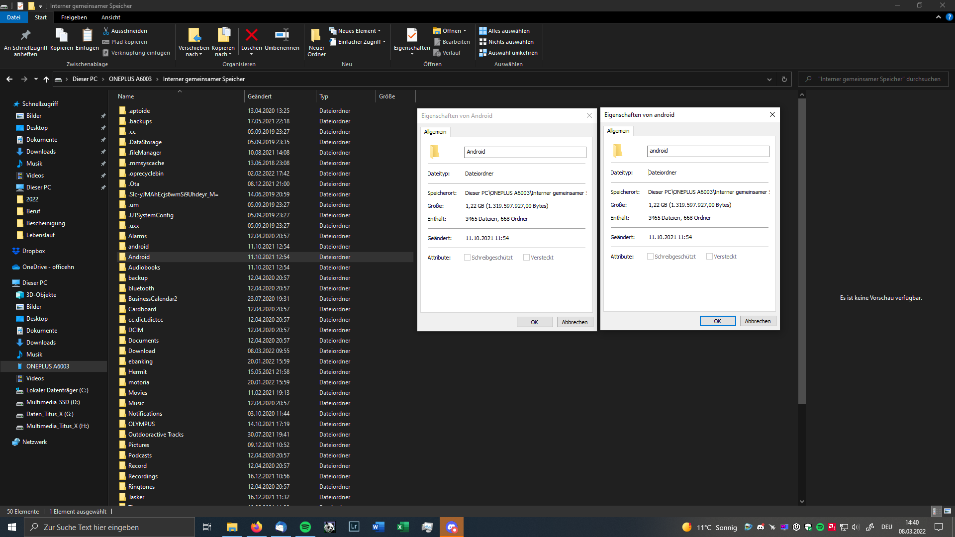
Task: Sort by the Name column header
Action: point(180,96)
